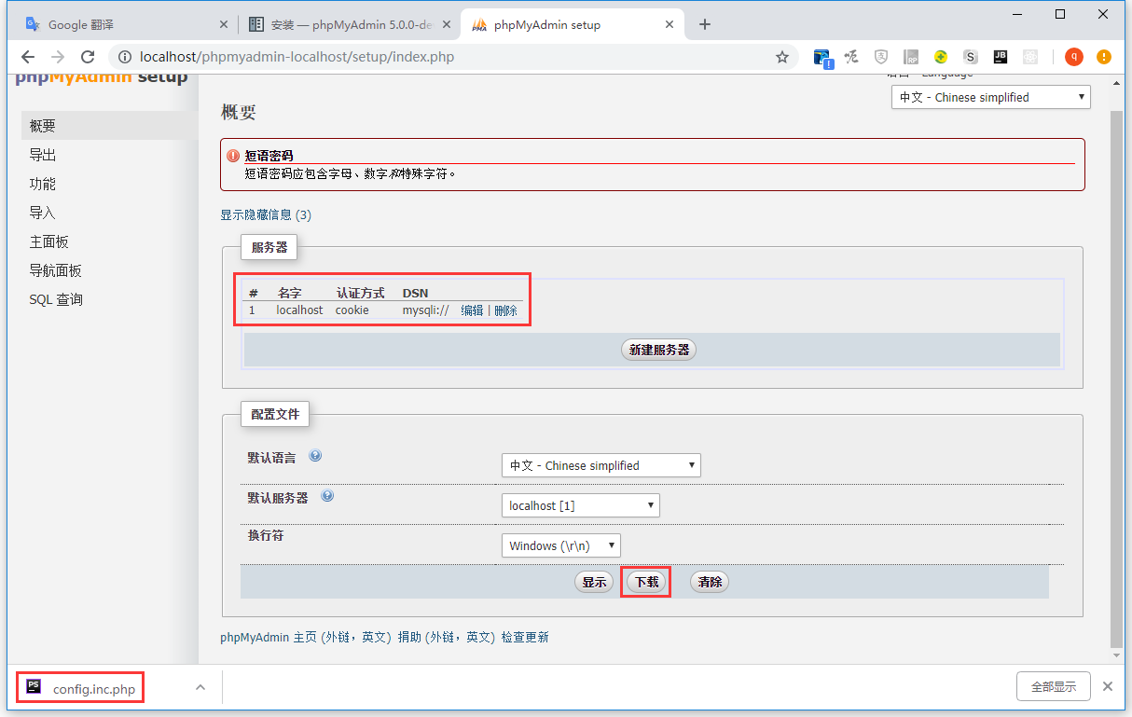Select the phpMyAdmin setup tab

(x=573, y=25)
